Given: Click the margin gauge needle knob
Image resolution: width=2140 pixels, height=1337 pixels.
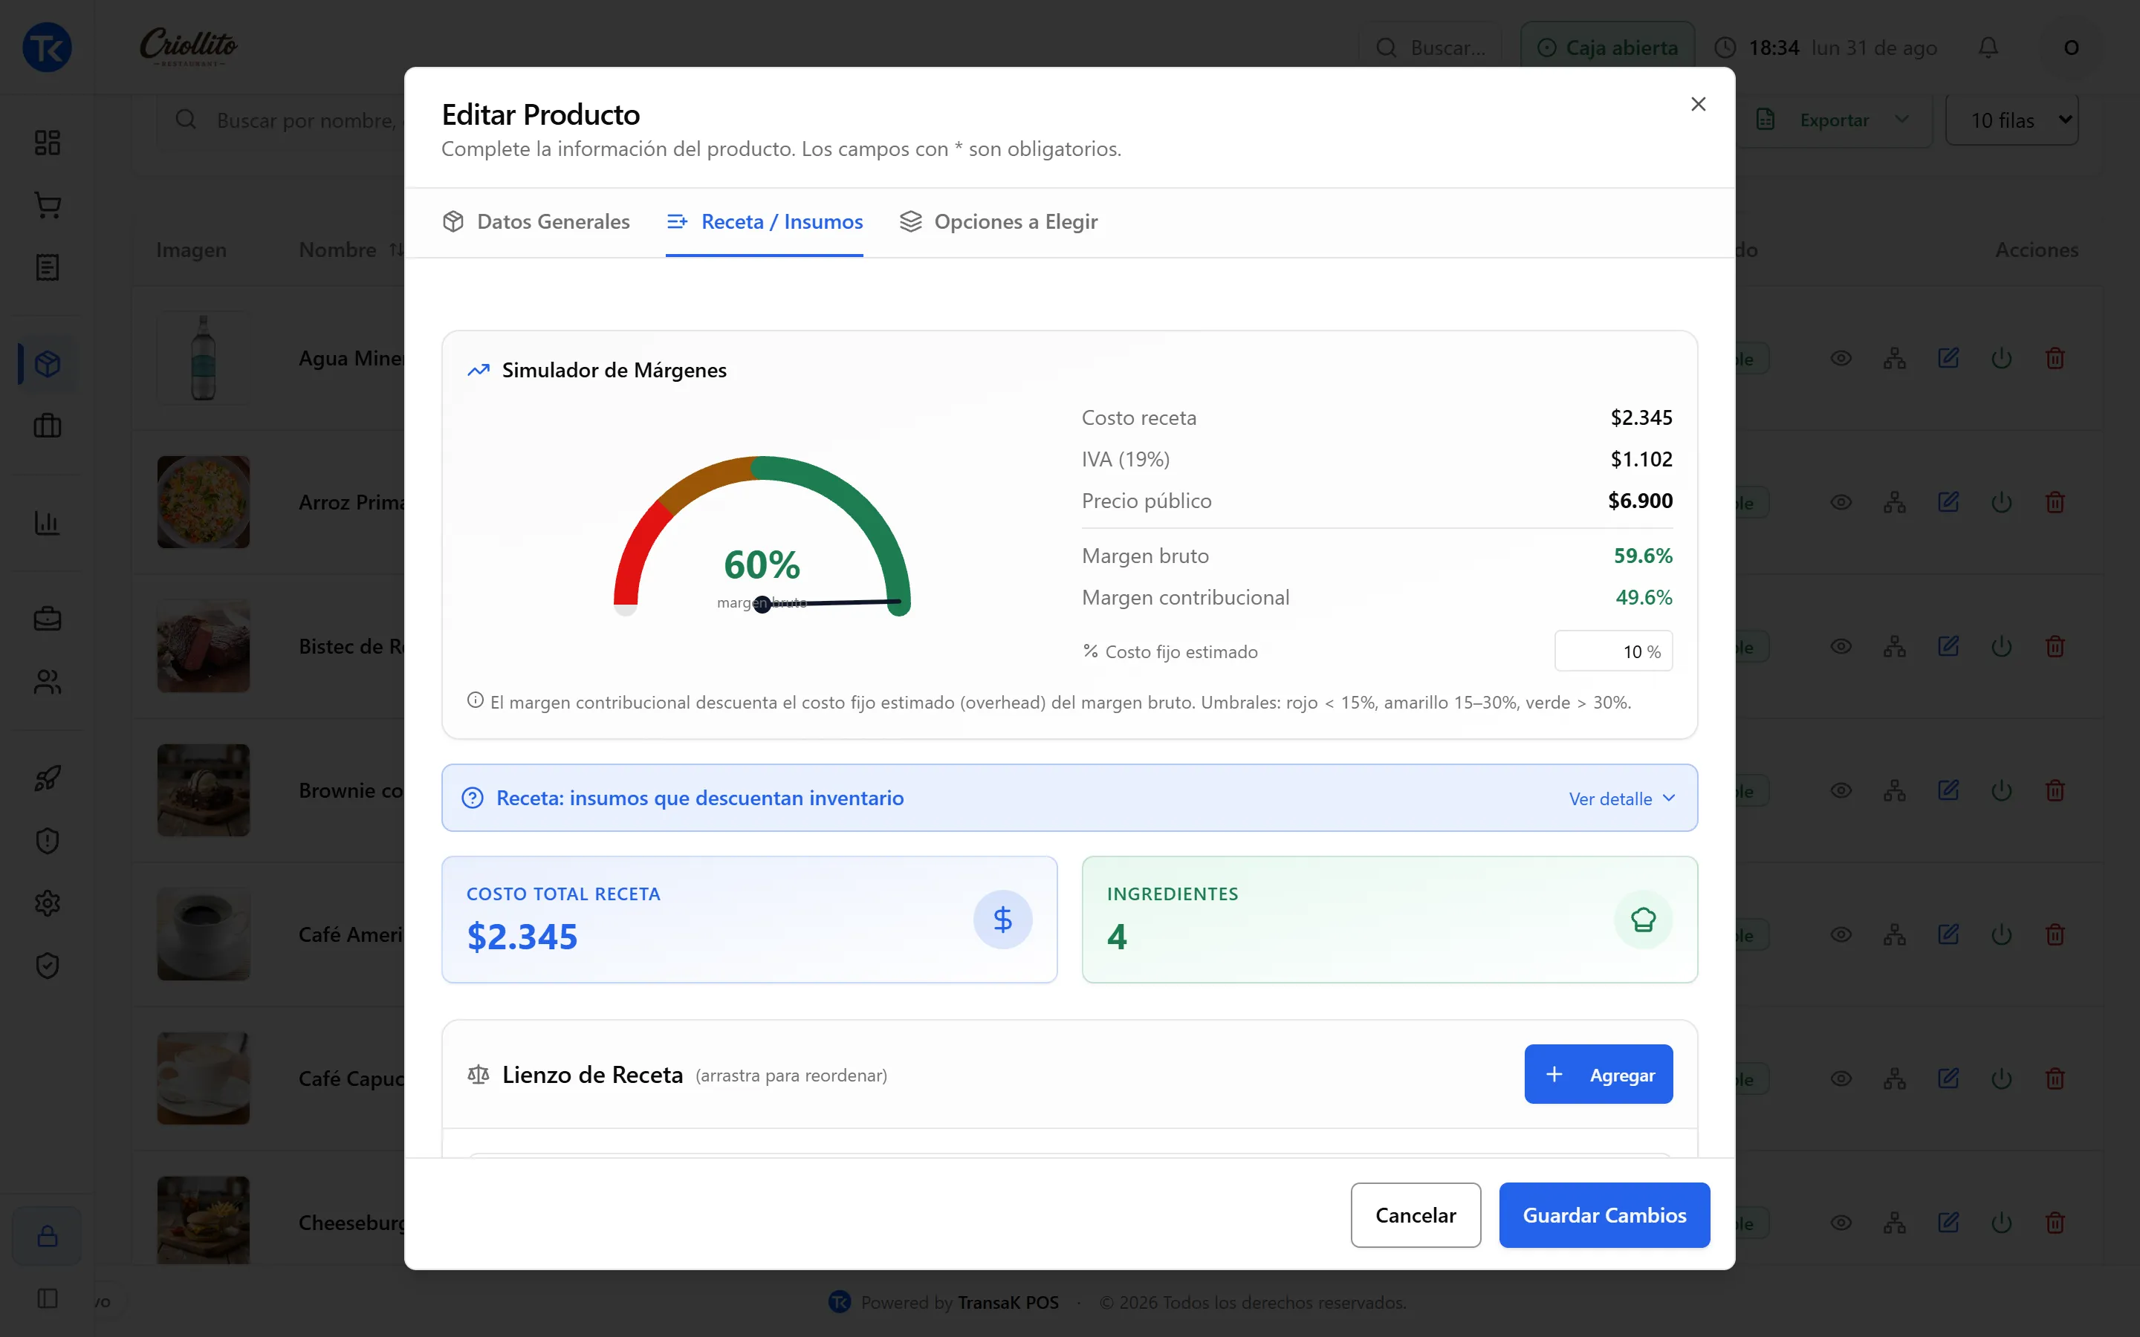Looking at the screenshot, I should (762, 605).
